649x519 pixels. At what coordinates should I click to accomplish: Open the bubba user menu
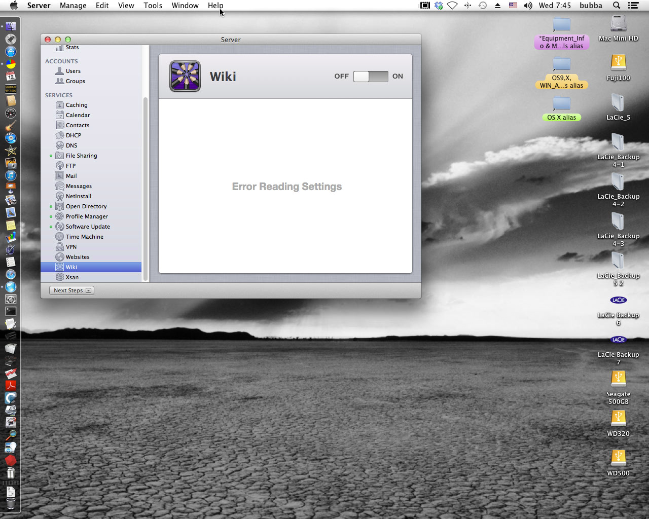(x=591, y=6)
